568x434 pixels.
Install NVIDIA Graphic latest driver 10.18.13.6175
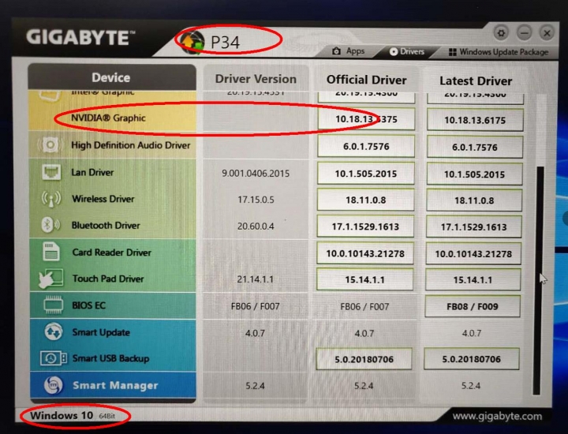coord(475,120)
